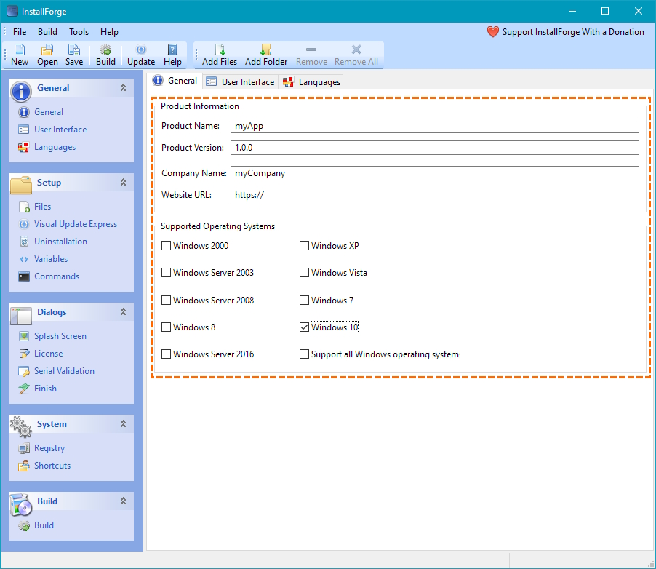
Task: Click Support InstallForge With a Donation link
Action: 573,32
